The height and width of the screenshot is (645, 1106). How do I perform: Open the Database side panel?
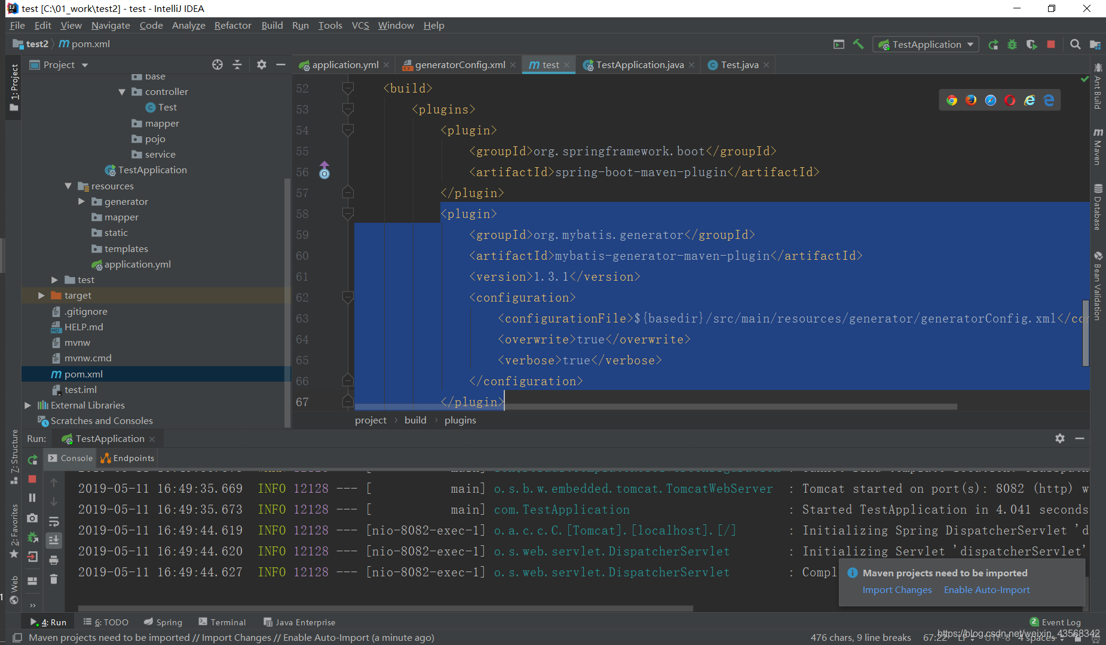coord(1098,207)
